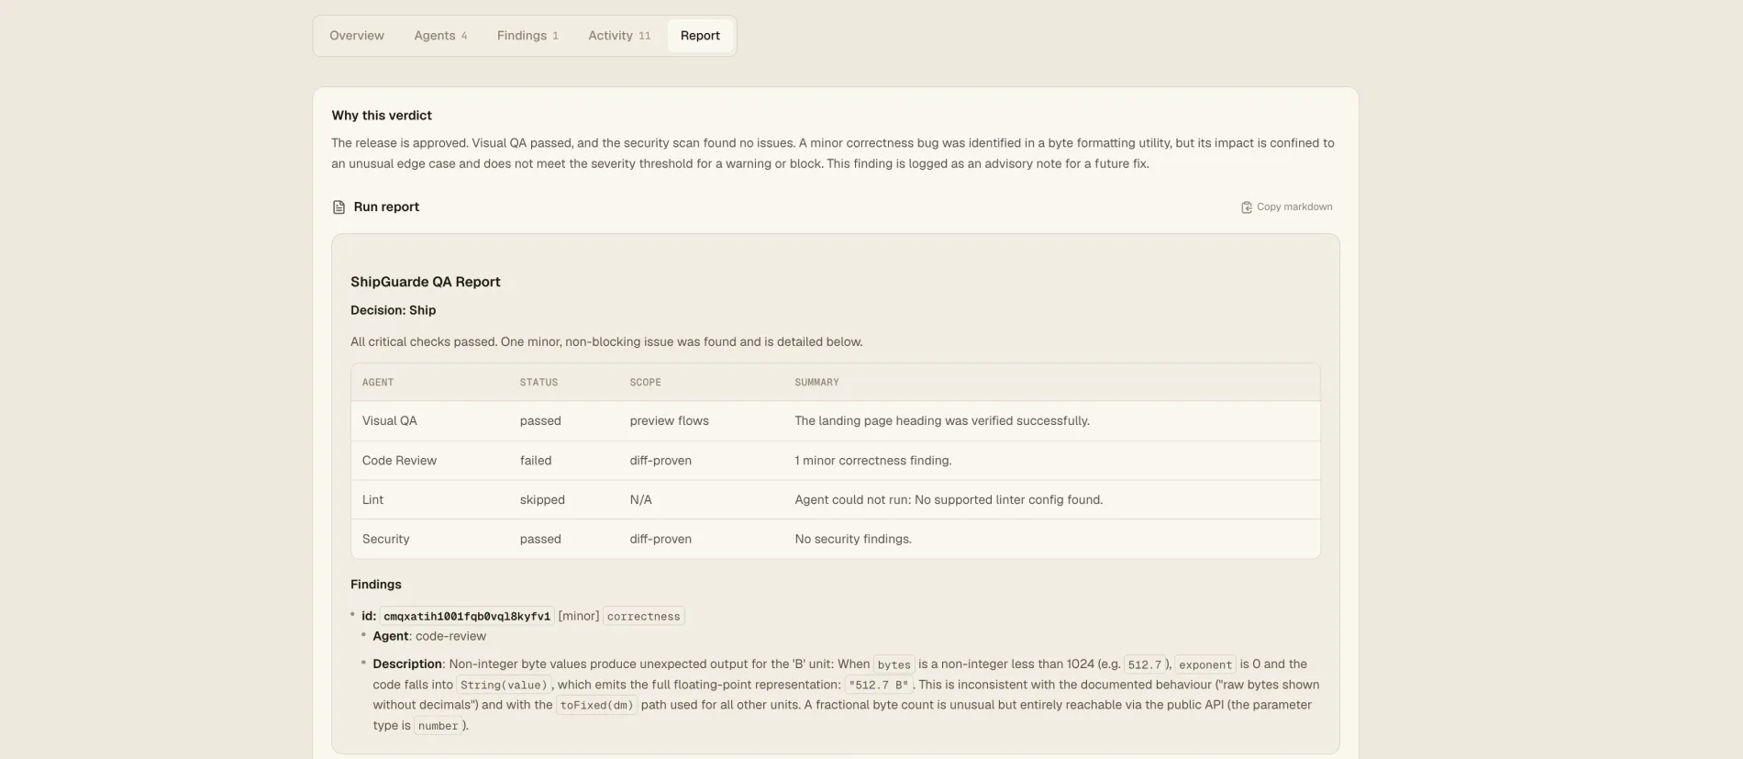Click the String(value) code snippet
Image resolution: width=1743 pixels, height=759 pixels.
(x=504, y=686)
